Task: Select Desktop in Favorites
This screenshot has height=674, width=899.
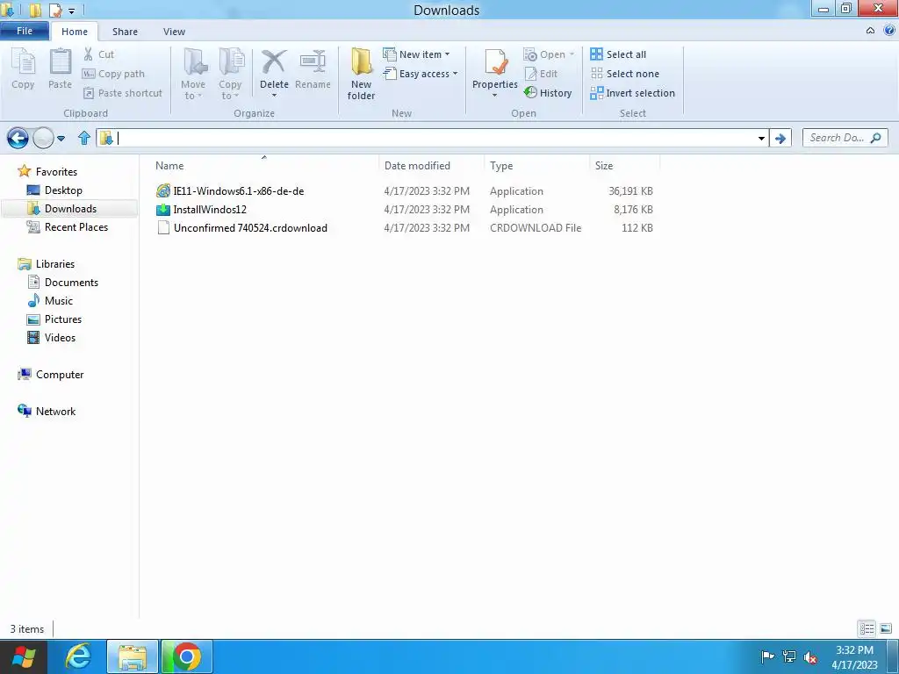Action: point(63,190)
